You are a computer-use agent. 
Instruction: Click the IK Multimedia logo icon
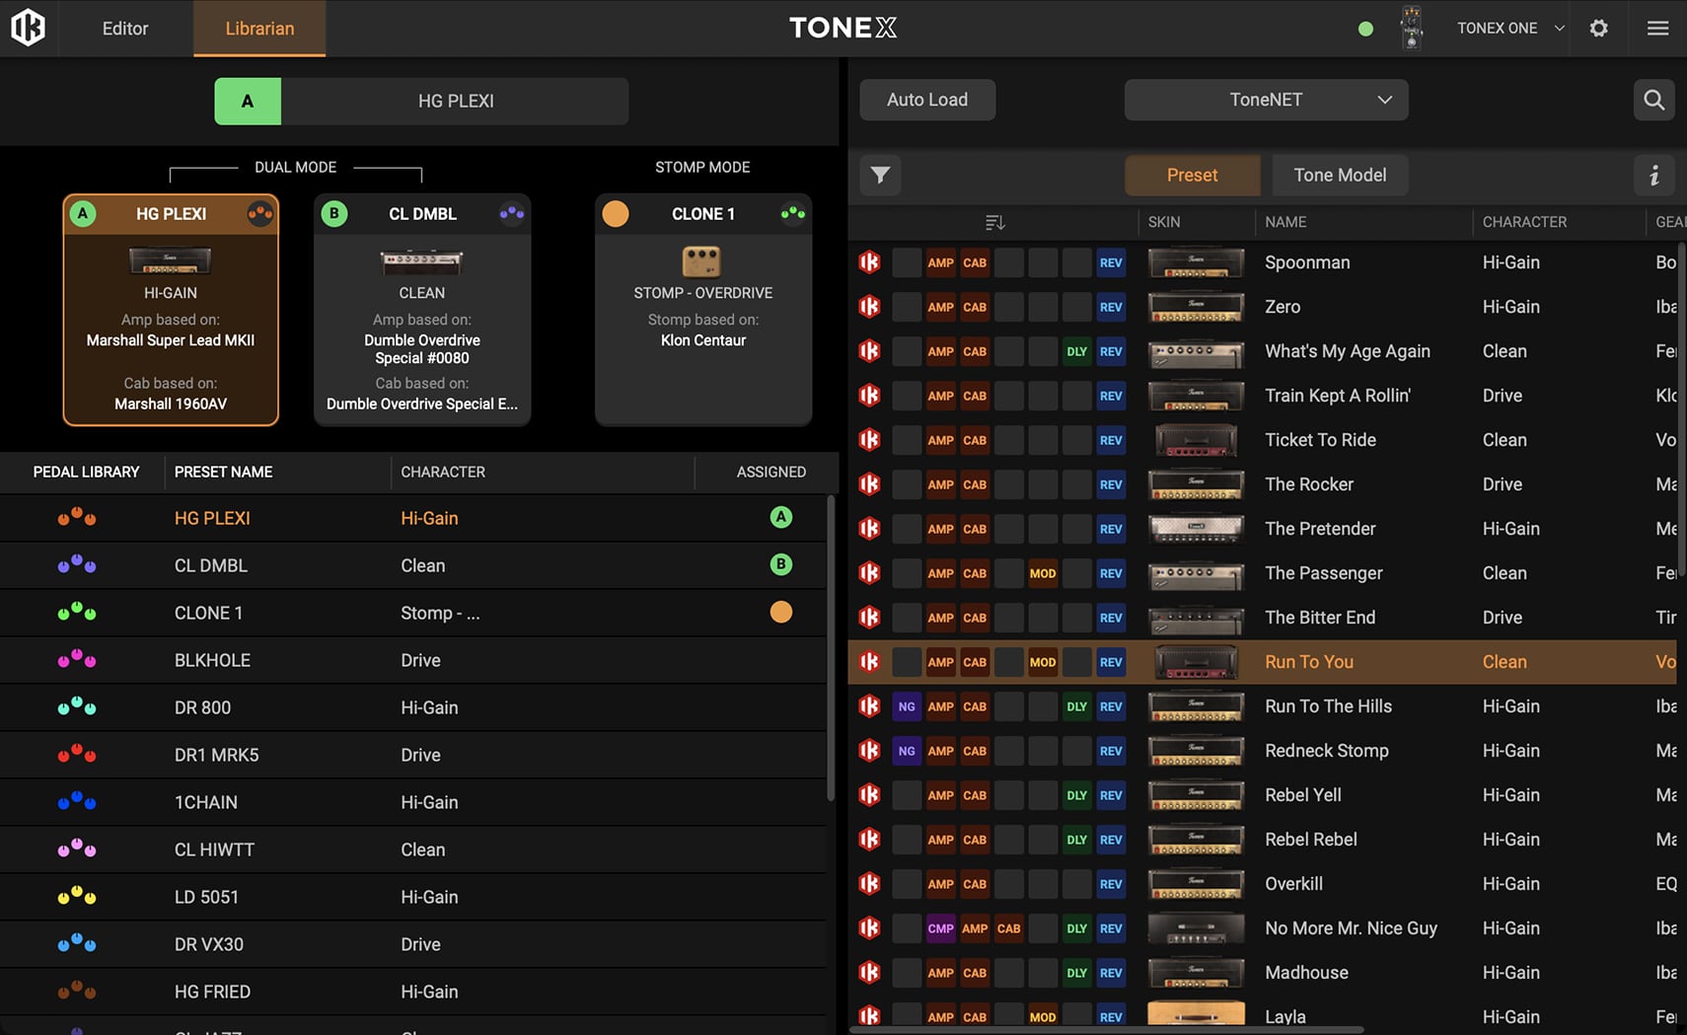28,28
